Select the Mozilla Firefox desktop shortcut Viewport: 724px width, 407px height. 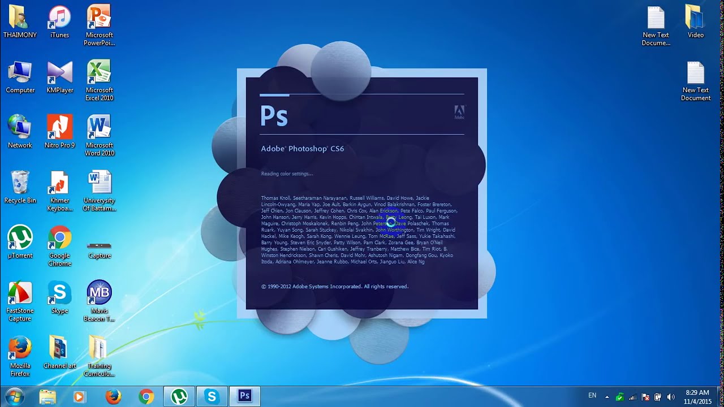20,357
